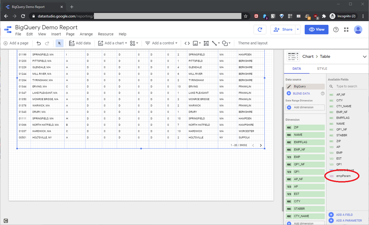369x225 pixels.
Task: Open the Google apps grid icon
Action: coord(346,30)
